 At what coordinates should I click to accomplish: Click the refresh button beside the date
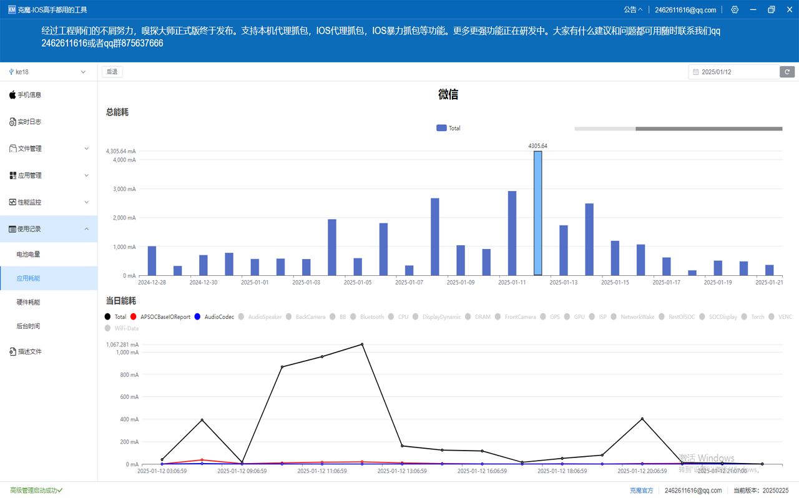tap(787, 72)
